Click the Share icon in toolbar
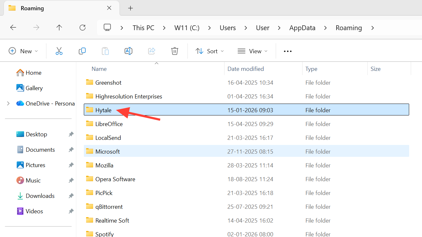Image resolution: width=422 pixels, height=237 pixels. point(152,51)
